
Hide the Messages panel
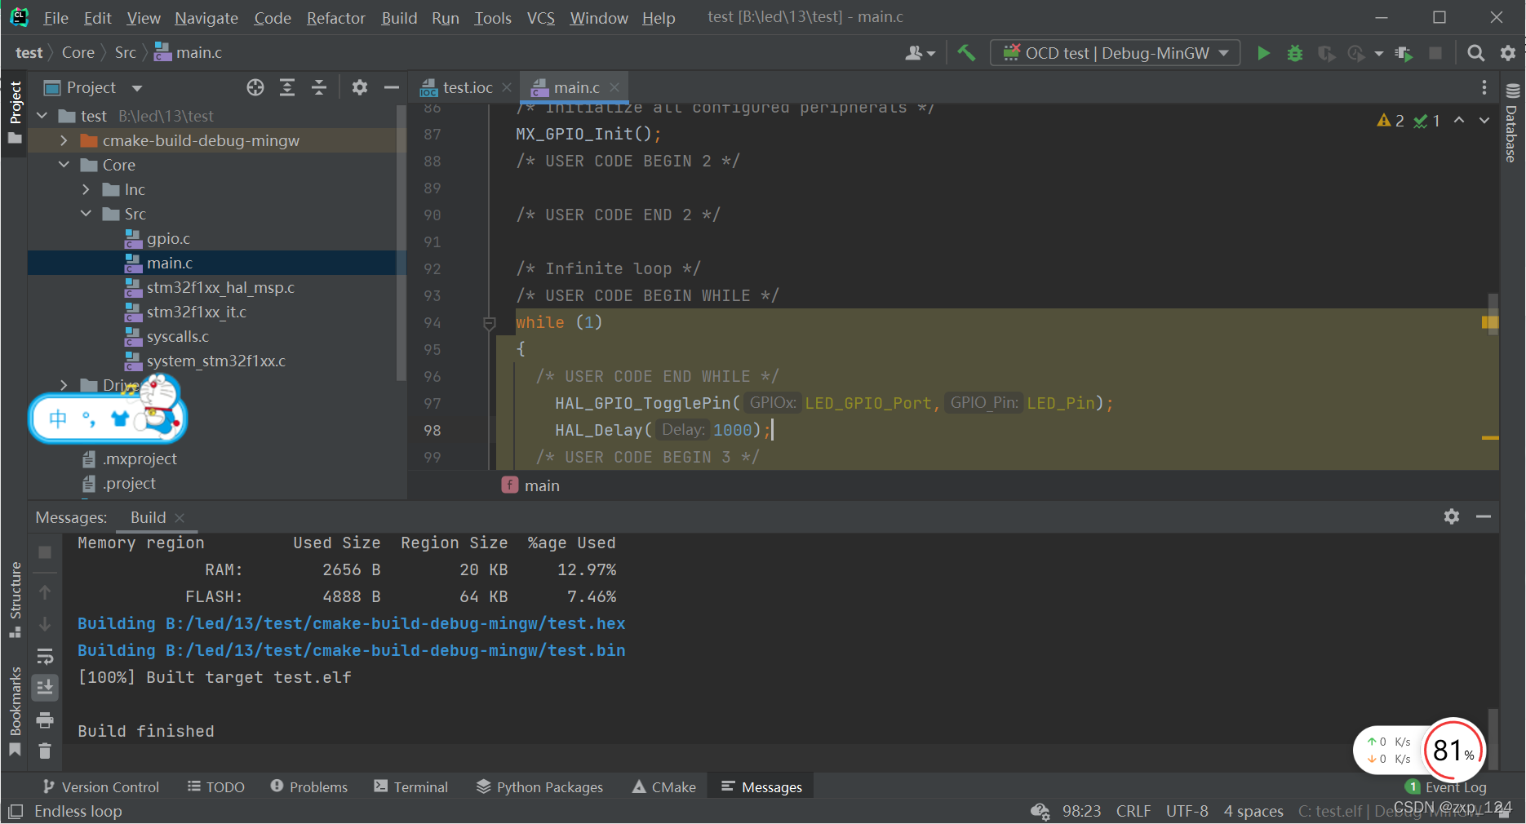[1484, 516]
